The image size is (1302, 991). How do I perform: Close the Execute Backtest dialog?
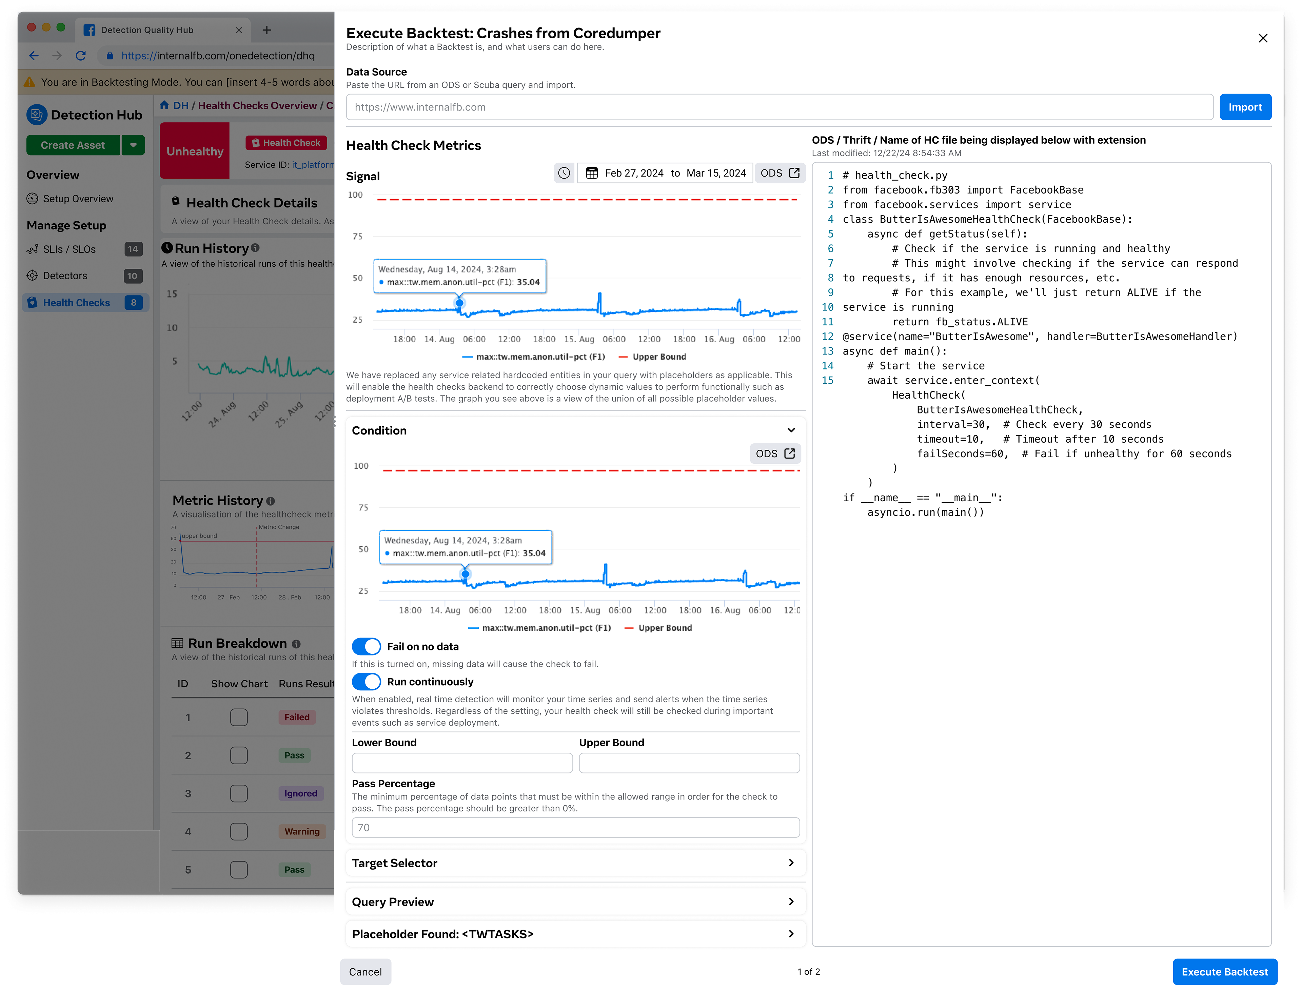pos(1262,38)
